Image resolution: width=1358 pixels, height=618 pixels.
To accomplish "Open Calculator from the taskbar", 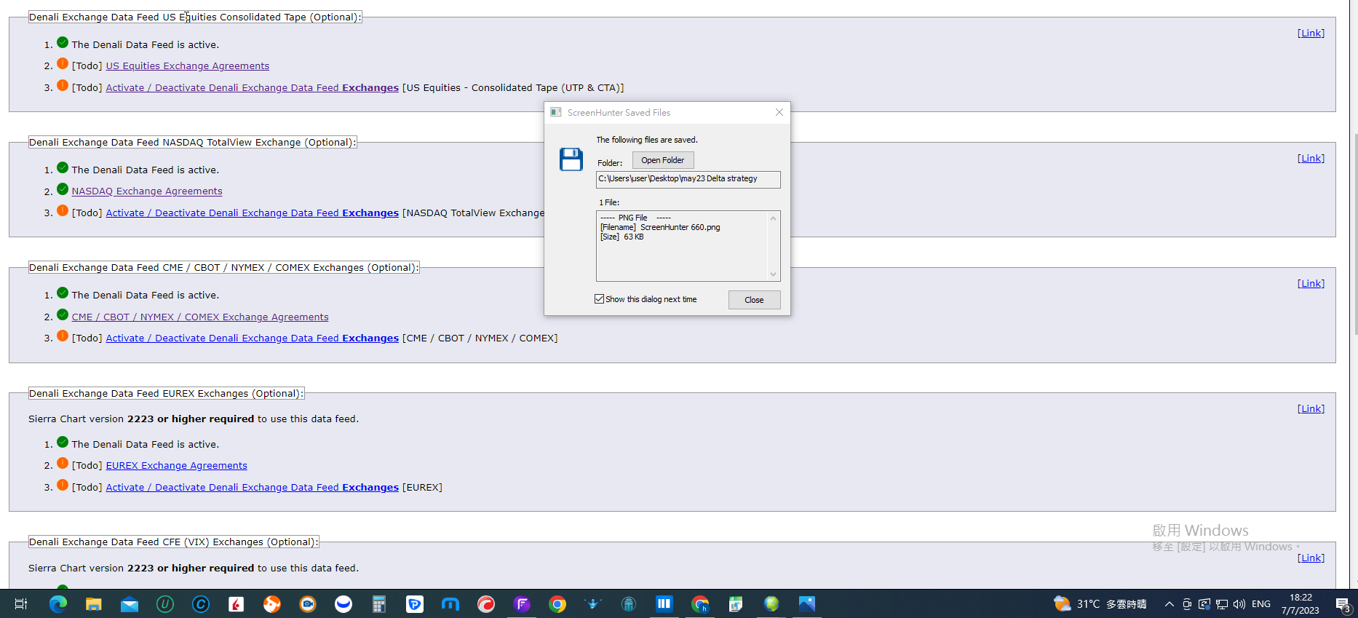I will coord(379,603).
